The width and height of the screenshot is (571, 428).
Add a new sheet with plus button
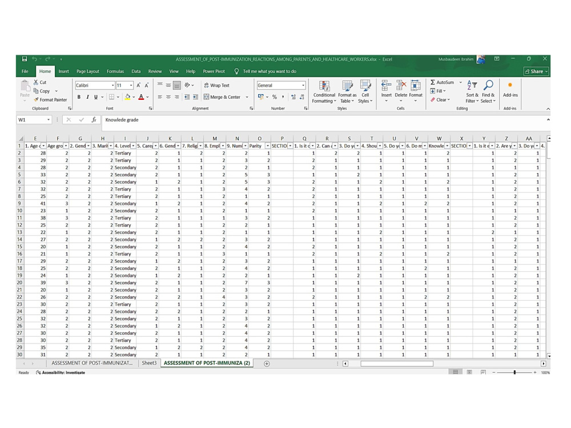click(267, 364)
